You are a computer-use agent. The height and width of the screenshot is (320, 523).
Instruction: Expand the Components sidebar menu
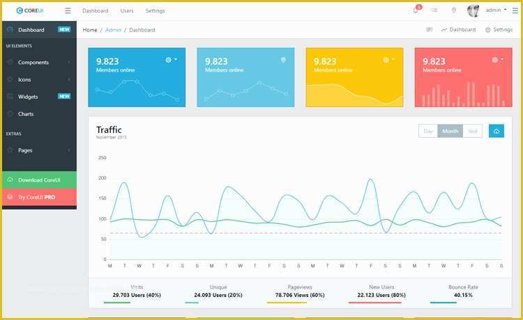(x=39, y=62)
